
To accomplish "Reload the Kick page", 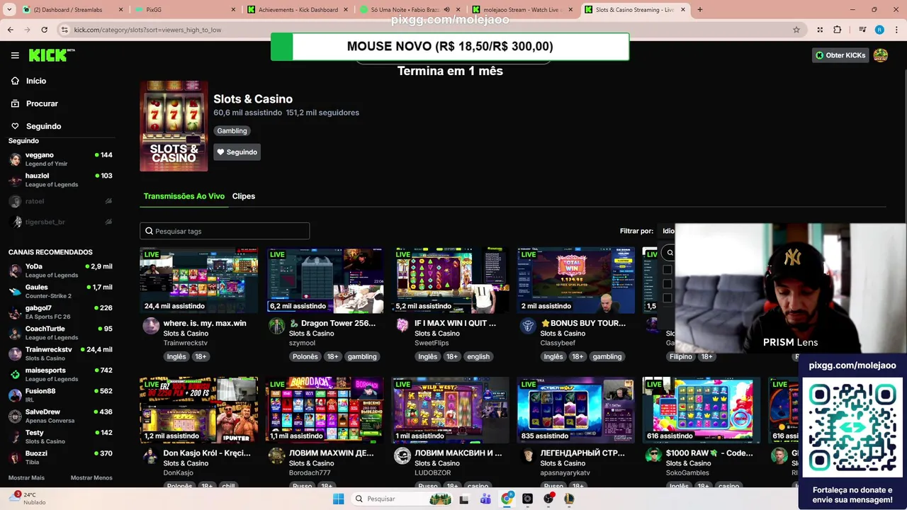I will (44, 30).
